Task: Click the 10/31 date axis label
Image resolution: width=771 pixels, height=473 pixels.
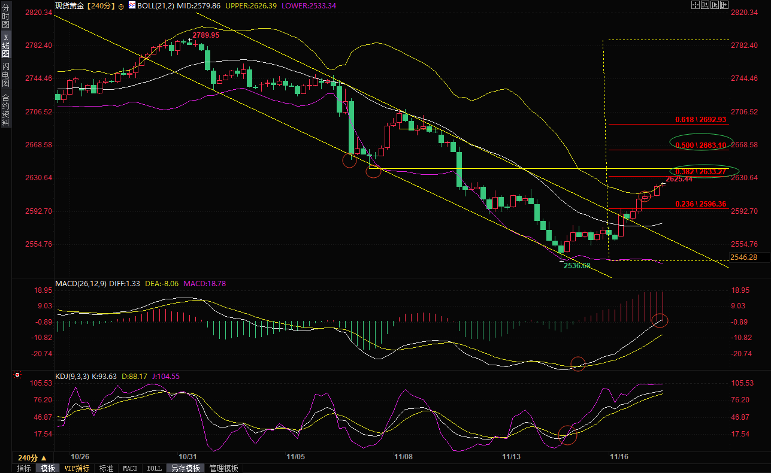Action: coord(189,456)
